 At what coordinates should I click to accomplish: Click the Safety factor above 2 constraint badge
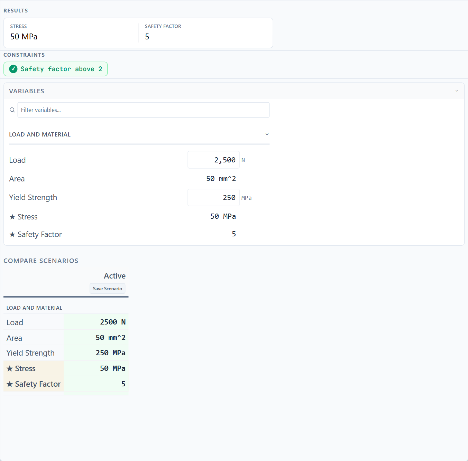coord(55,69)
